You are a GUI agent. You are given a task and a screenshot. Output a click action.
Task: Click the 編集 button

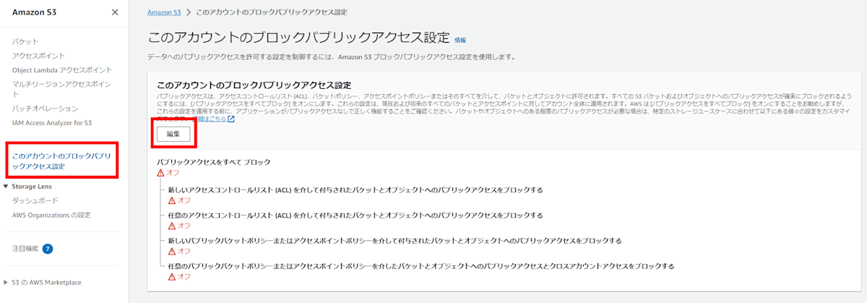pyautogui.click(x=173, y=134)
